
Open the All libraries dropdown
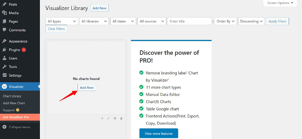[94, 21]
